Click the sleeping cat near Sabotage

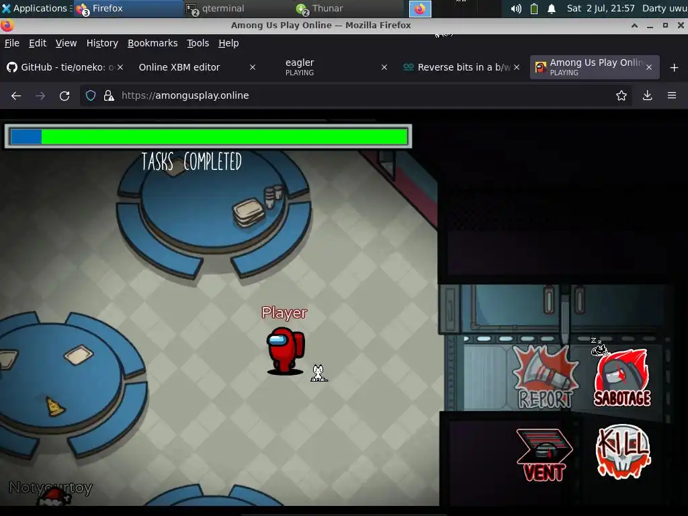599,347
